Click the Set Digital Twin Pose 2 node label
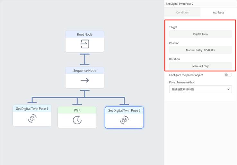237x165 pixels. [124, 110]
